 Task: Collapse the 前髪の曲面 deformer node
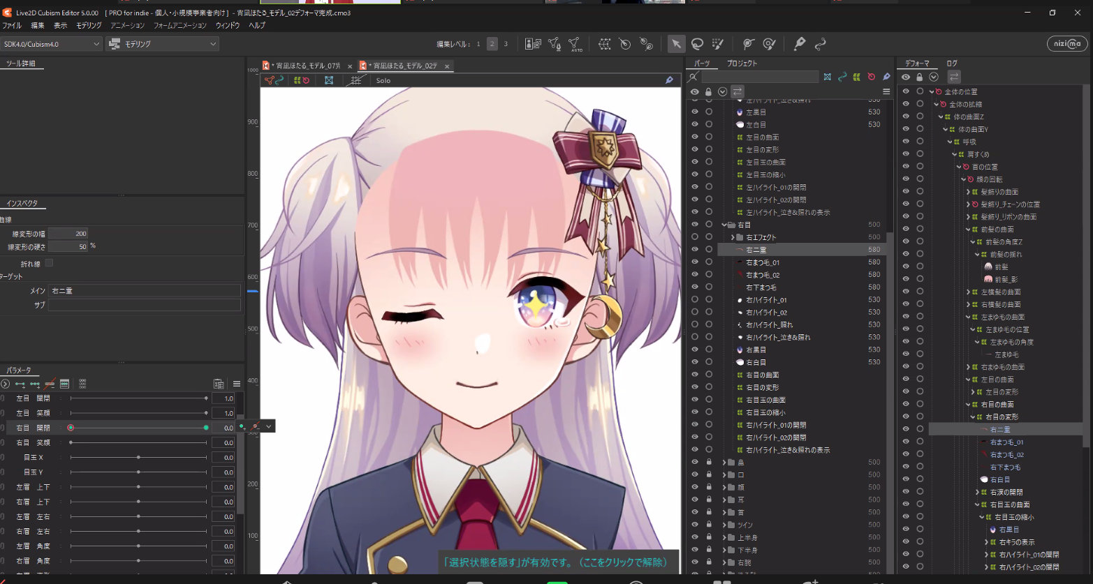pos(968,230)
